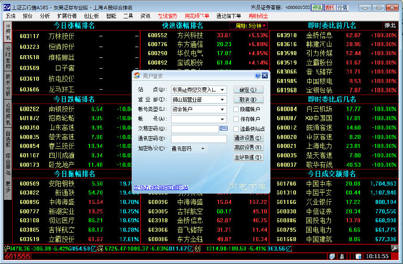This screenshot has height=264, width=403.
Task: Click the 资讯 button in the title bar
Action: (317, 8)
